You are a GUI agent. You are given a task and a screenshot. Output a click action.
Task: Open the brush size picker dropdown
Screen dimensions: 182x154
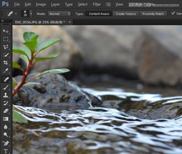tap(31, 14)
